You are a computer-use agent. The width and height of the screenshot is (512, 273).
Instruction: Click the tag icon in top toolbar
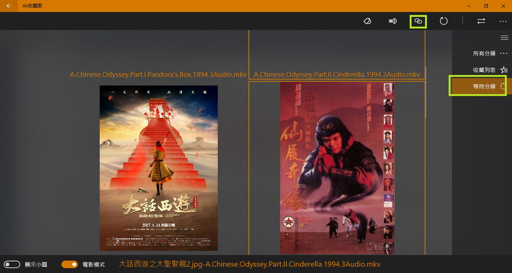click(x=367, y=21)
